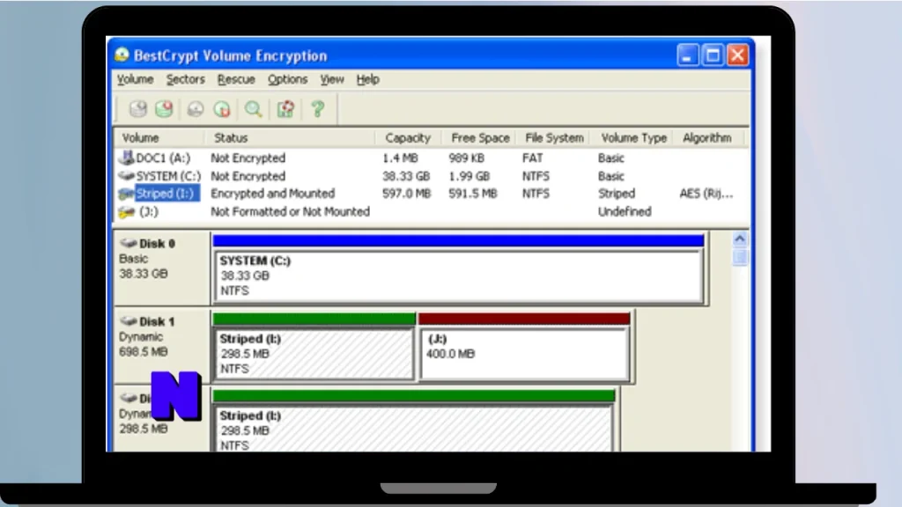Click the Free Space column header
902x507 pixels.
[480, 138]
